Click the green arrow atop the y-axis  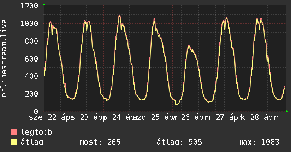[44, 4]
